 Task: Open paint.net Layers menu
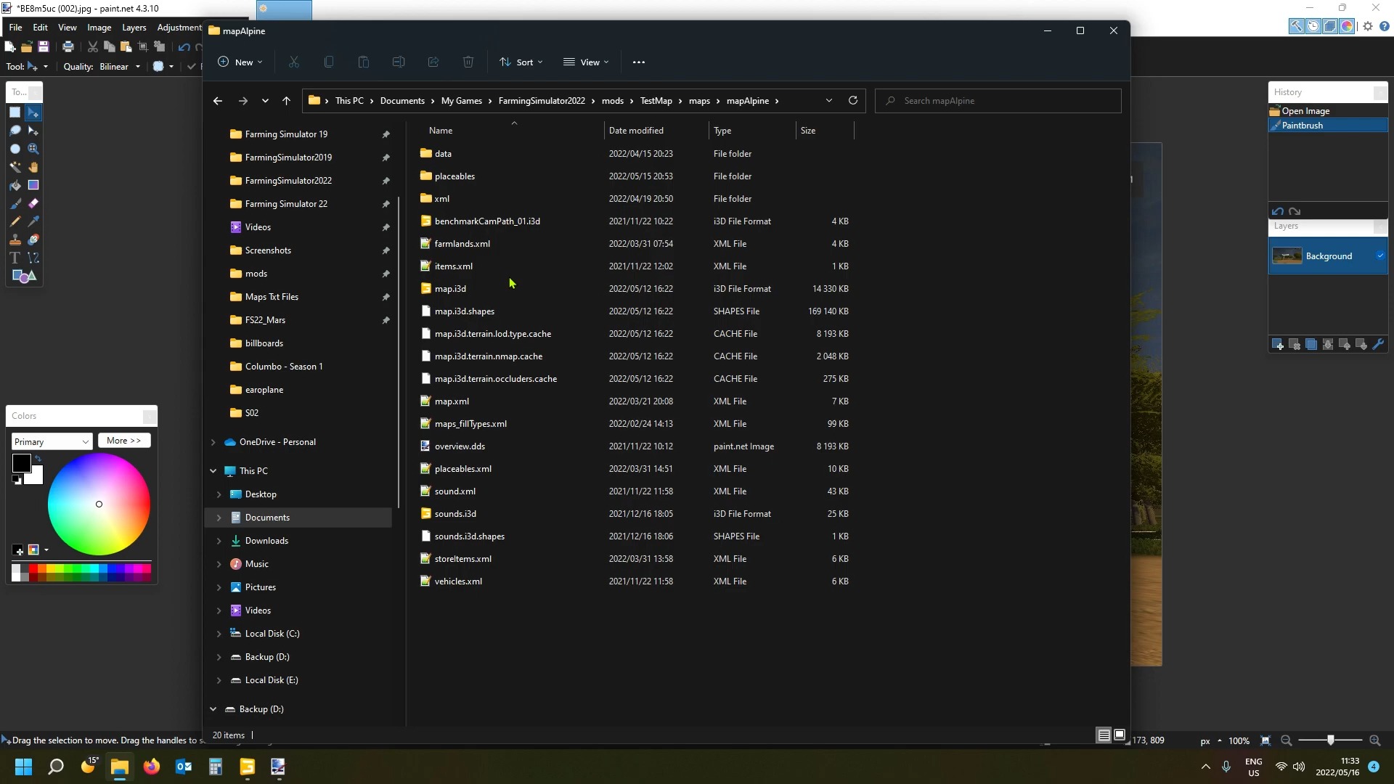(x=134, y=27)
